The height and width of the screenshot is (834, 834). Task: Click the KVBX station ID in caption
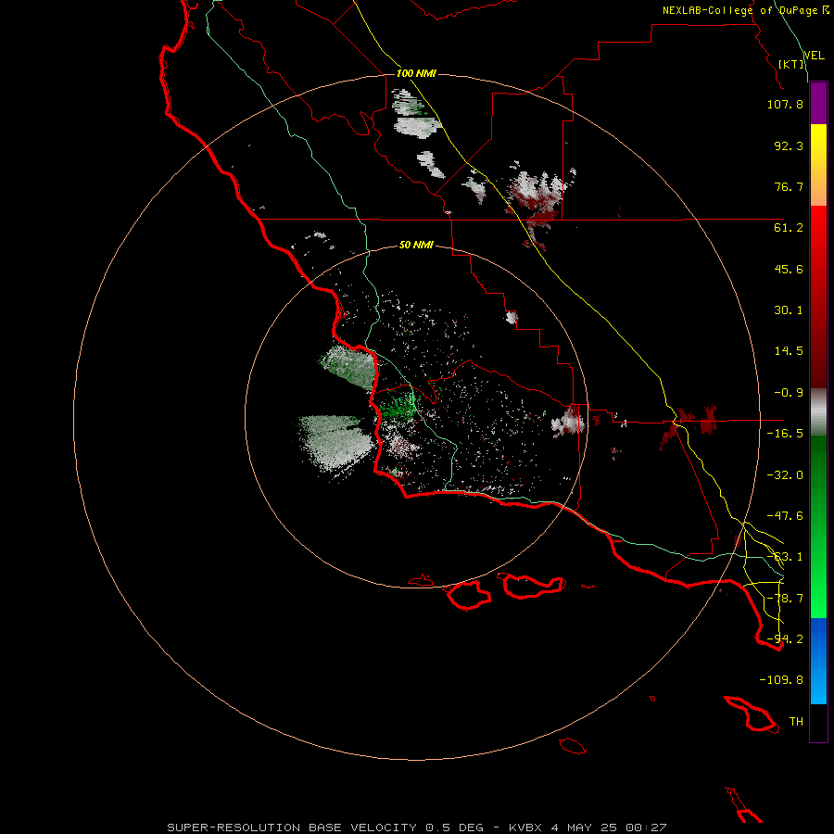coord(524,828)
